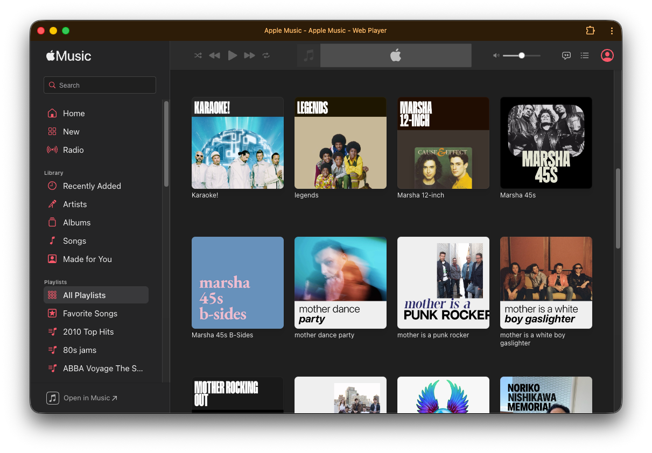Open the 80s jams playlist

click(96, 350)
